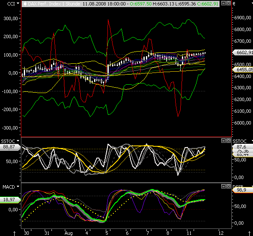Click the Aug label on time axis

[x=69, y=233]
